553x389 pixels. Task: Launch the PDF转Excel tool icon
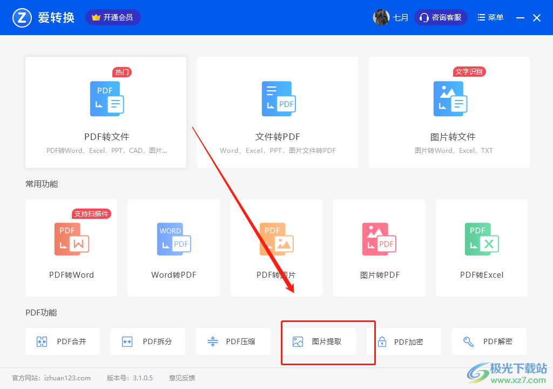point(481,239)
